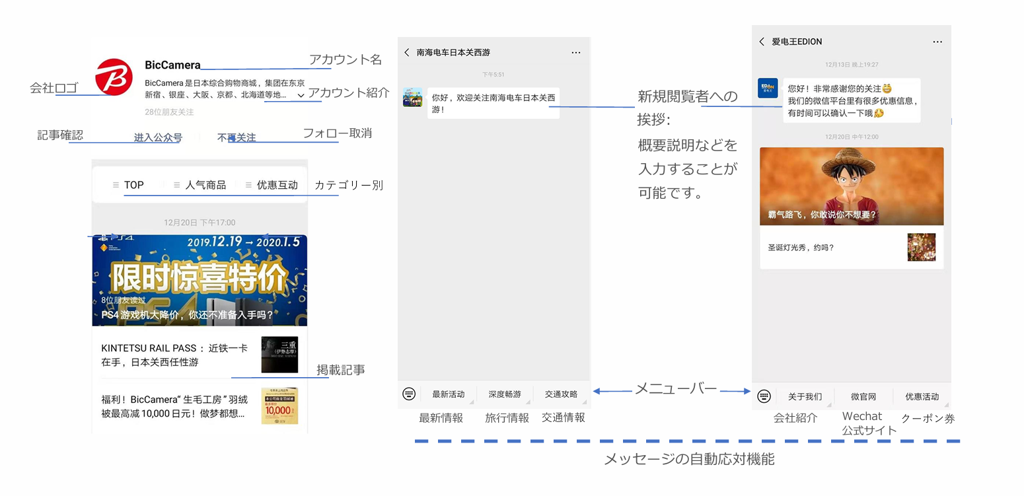Tap the EDION avatar in chat
Image resolution: width=1024 pixels, height=496 pixels.
pos(768,88)
